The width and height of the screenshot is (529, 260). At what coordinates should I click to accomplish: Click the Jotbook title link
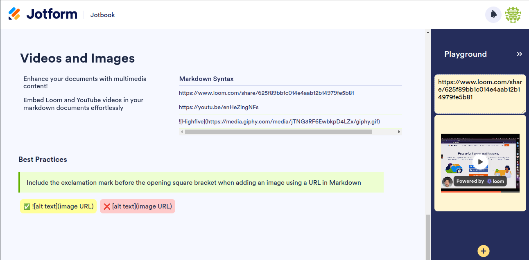click(x=102, y=15)
